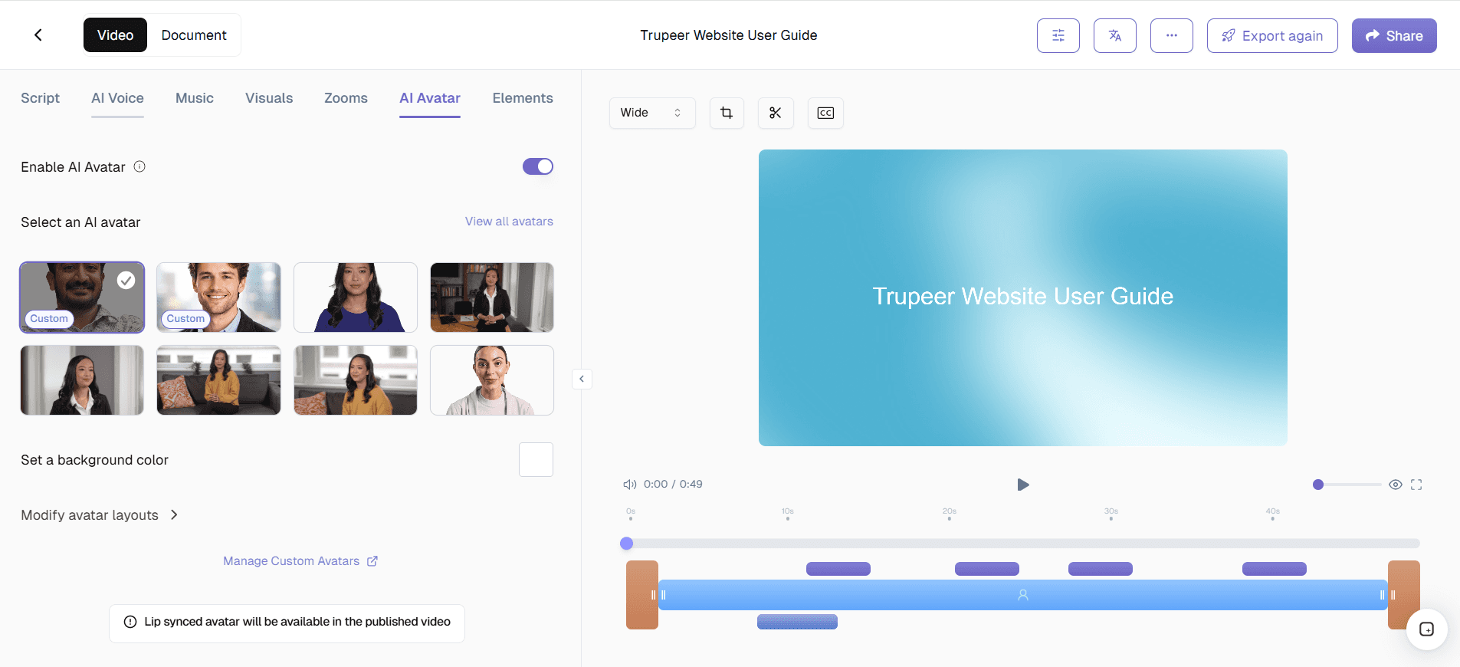The image size is (1460, 667).
Task: Click the Share button
Action: pos(1394,35)
